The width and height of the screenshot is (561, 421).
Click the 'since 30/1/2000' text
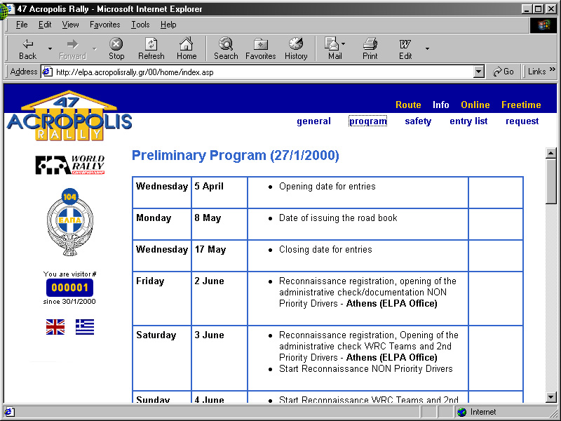[x=69, y=302]
